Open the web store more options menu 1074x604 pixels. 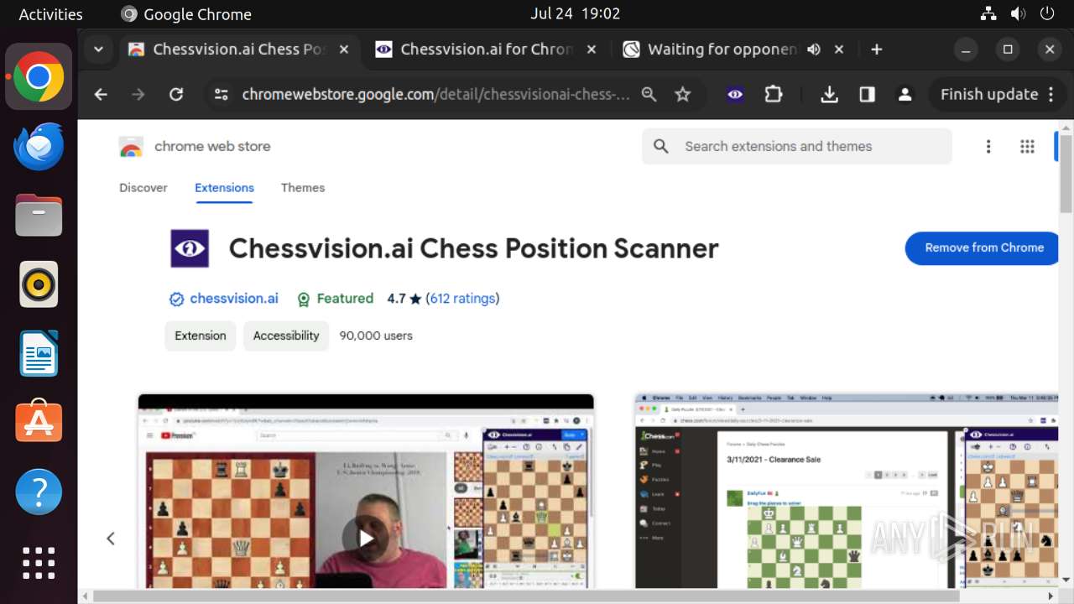(988, 147)
